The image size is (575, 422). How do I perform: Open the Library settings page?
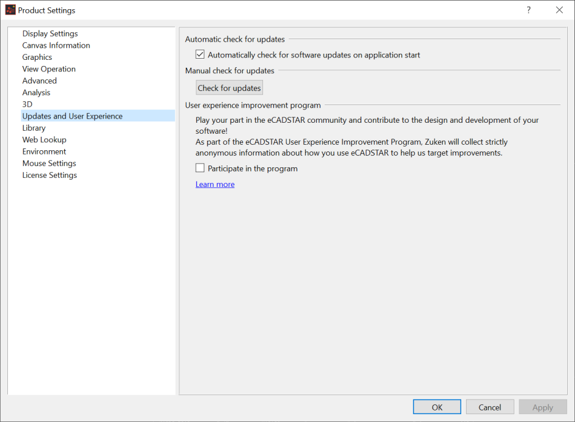point(34,128)
